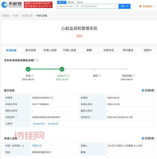The width and height of the screenshot is (157, 159).
Task: Open the 苹果公司 applicant link
Action: coord(37,146)
